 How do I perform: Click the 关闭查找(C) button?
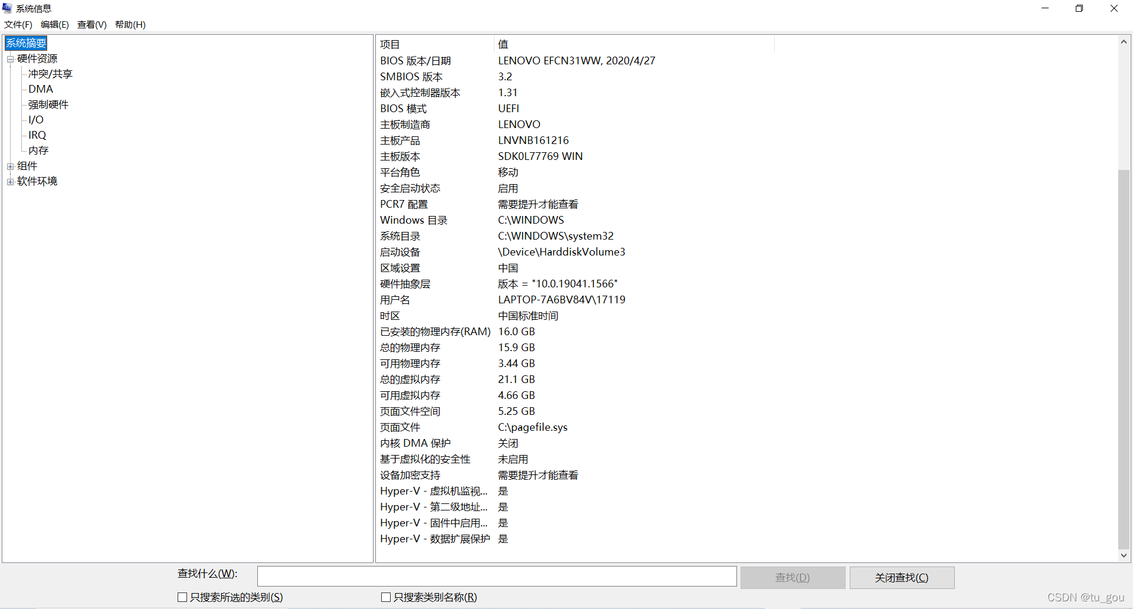point(902,578)
